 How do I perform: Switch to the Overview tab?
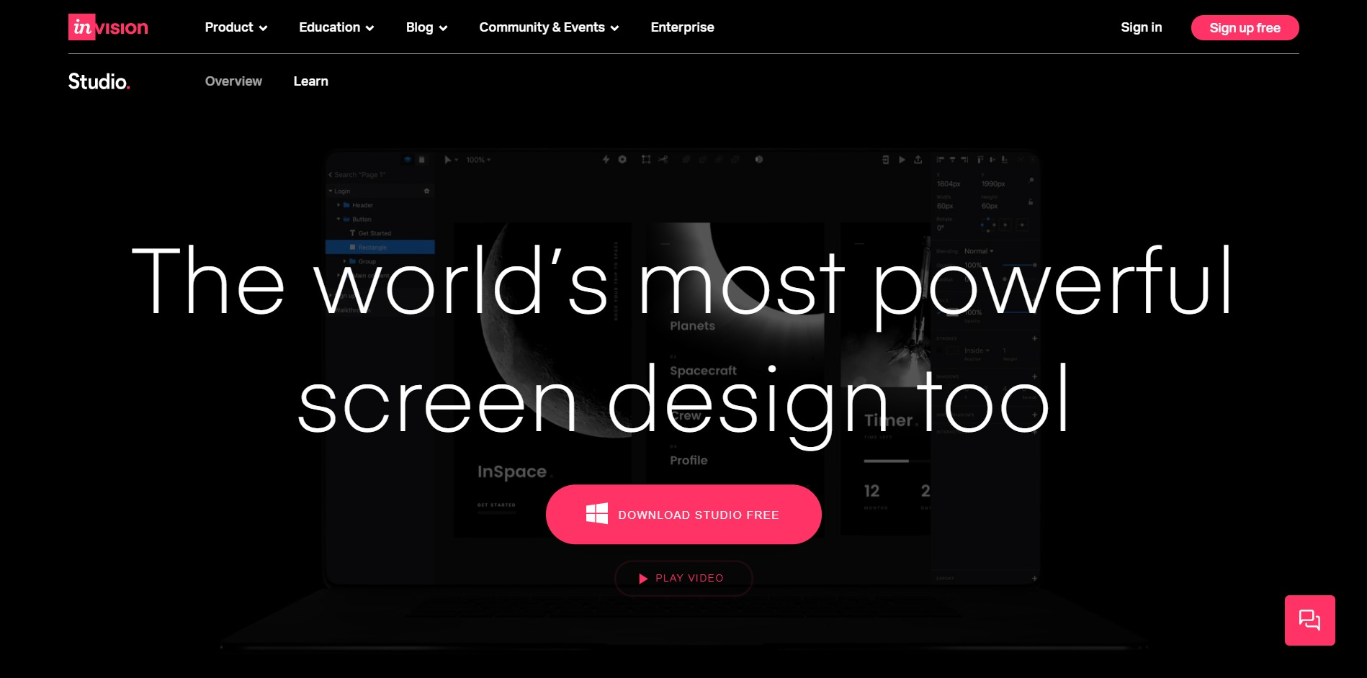tap(233, 81)
